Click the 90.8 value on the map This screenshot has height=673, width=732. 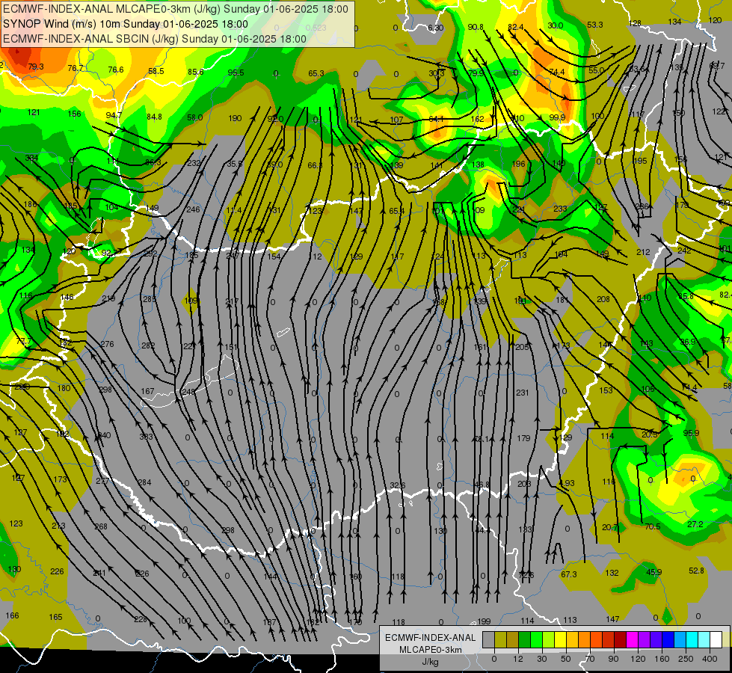click(476, 27)
